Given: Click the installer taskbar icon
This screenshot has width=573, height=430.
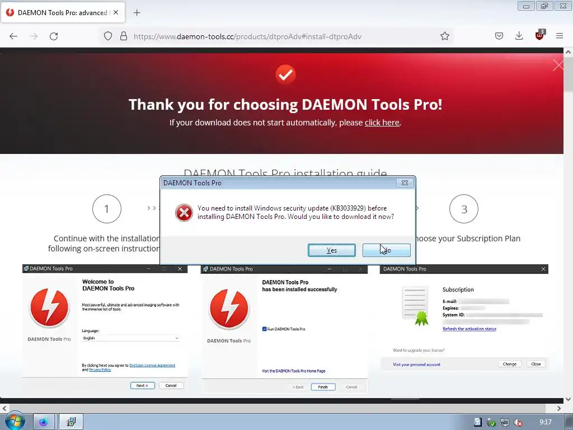Looking at the screenshot, I should (x=71, y=422).
